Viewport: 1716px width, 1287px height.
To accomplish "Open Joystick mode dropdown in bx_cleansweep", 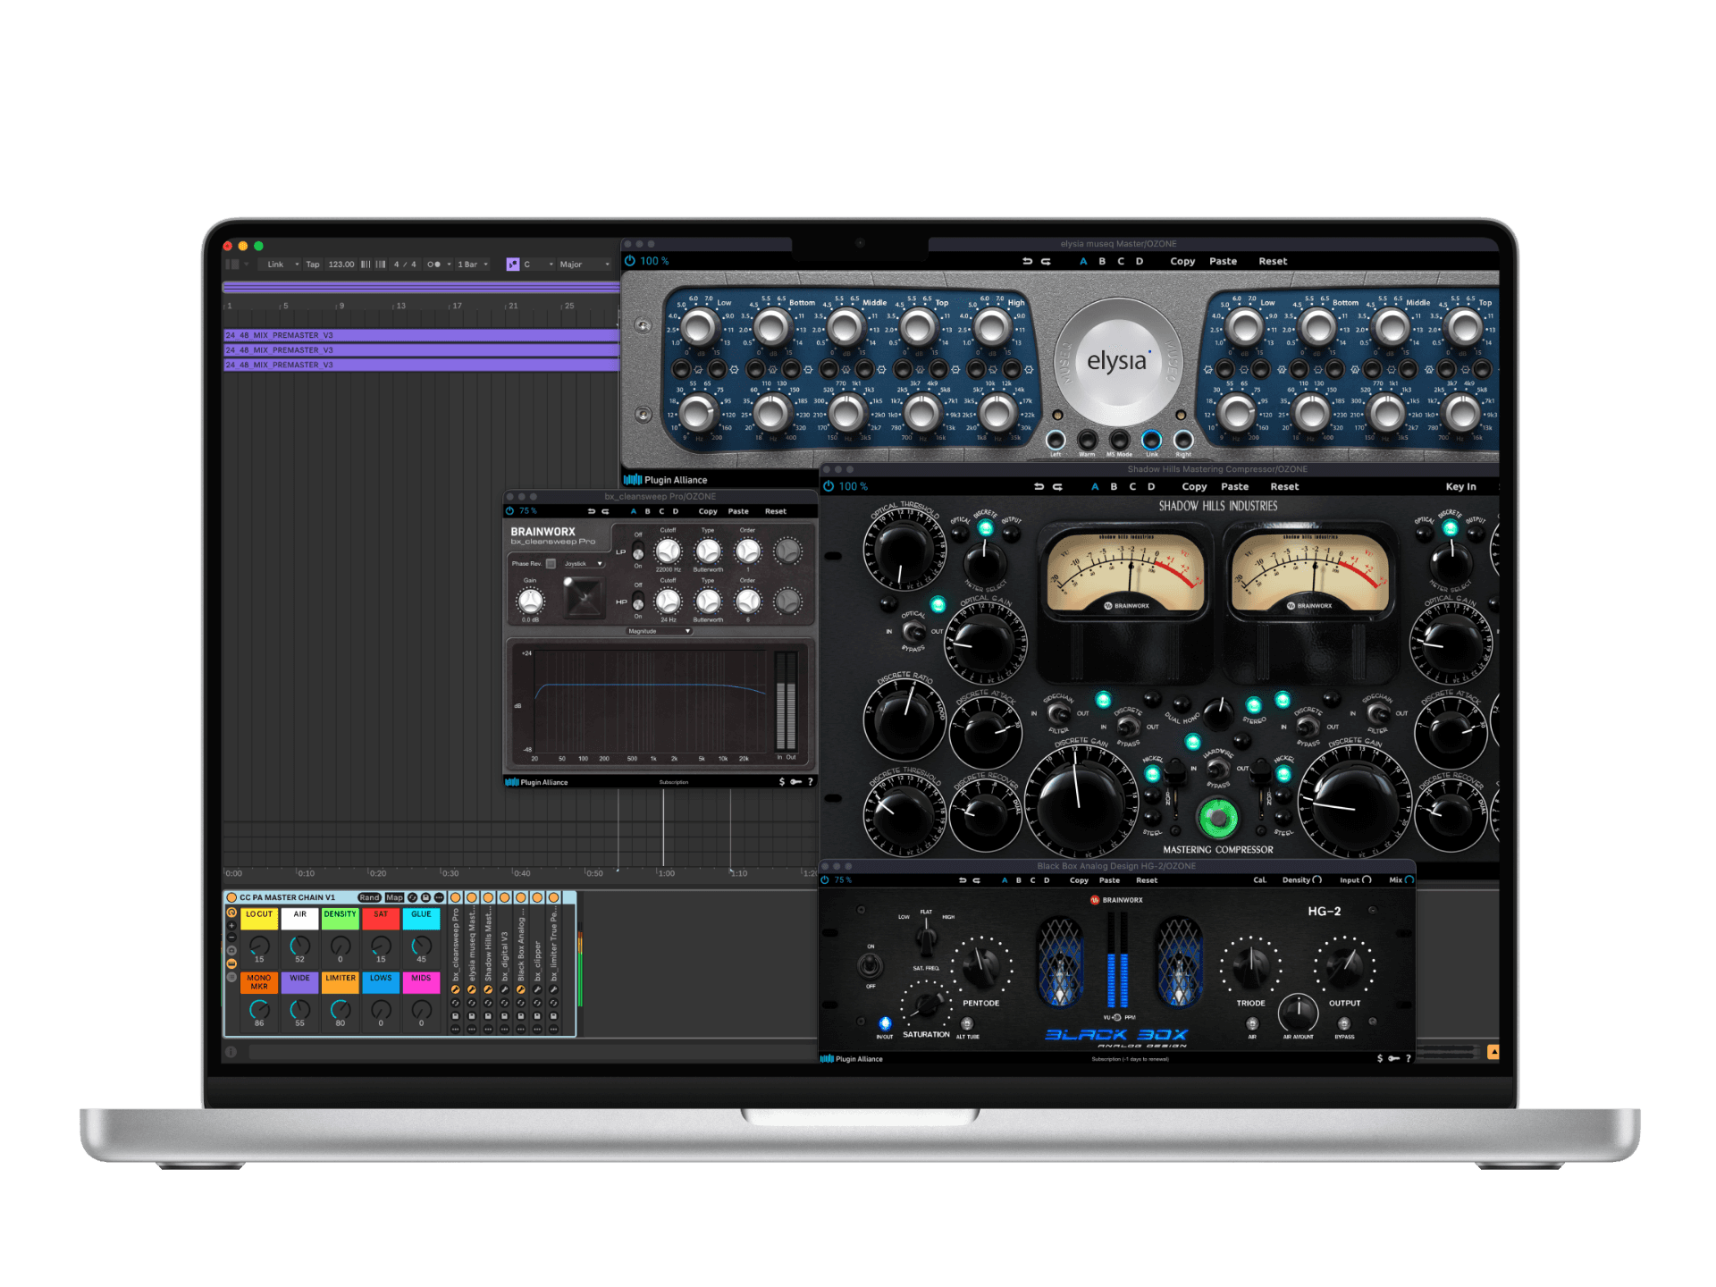I will pyautogui.click(x=584, y=564).
